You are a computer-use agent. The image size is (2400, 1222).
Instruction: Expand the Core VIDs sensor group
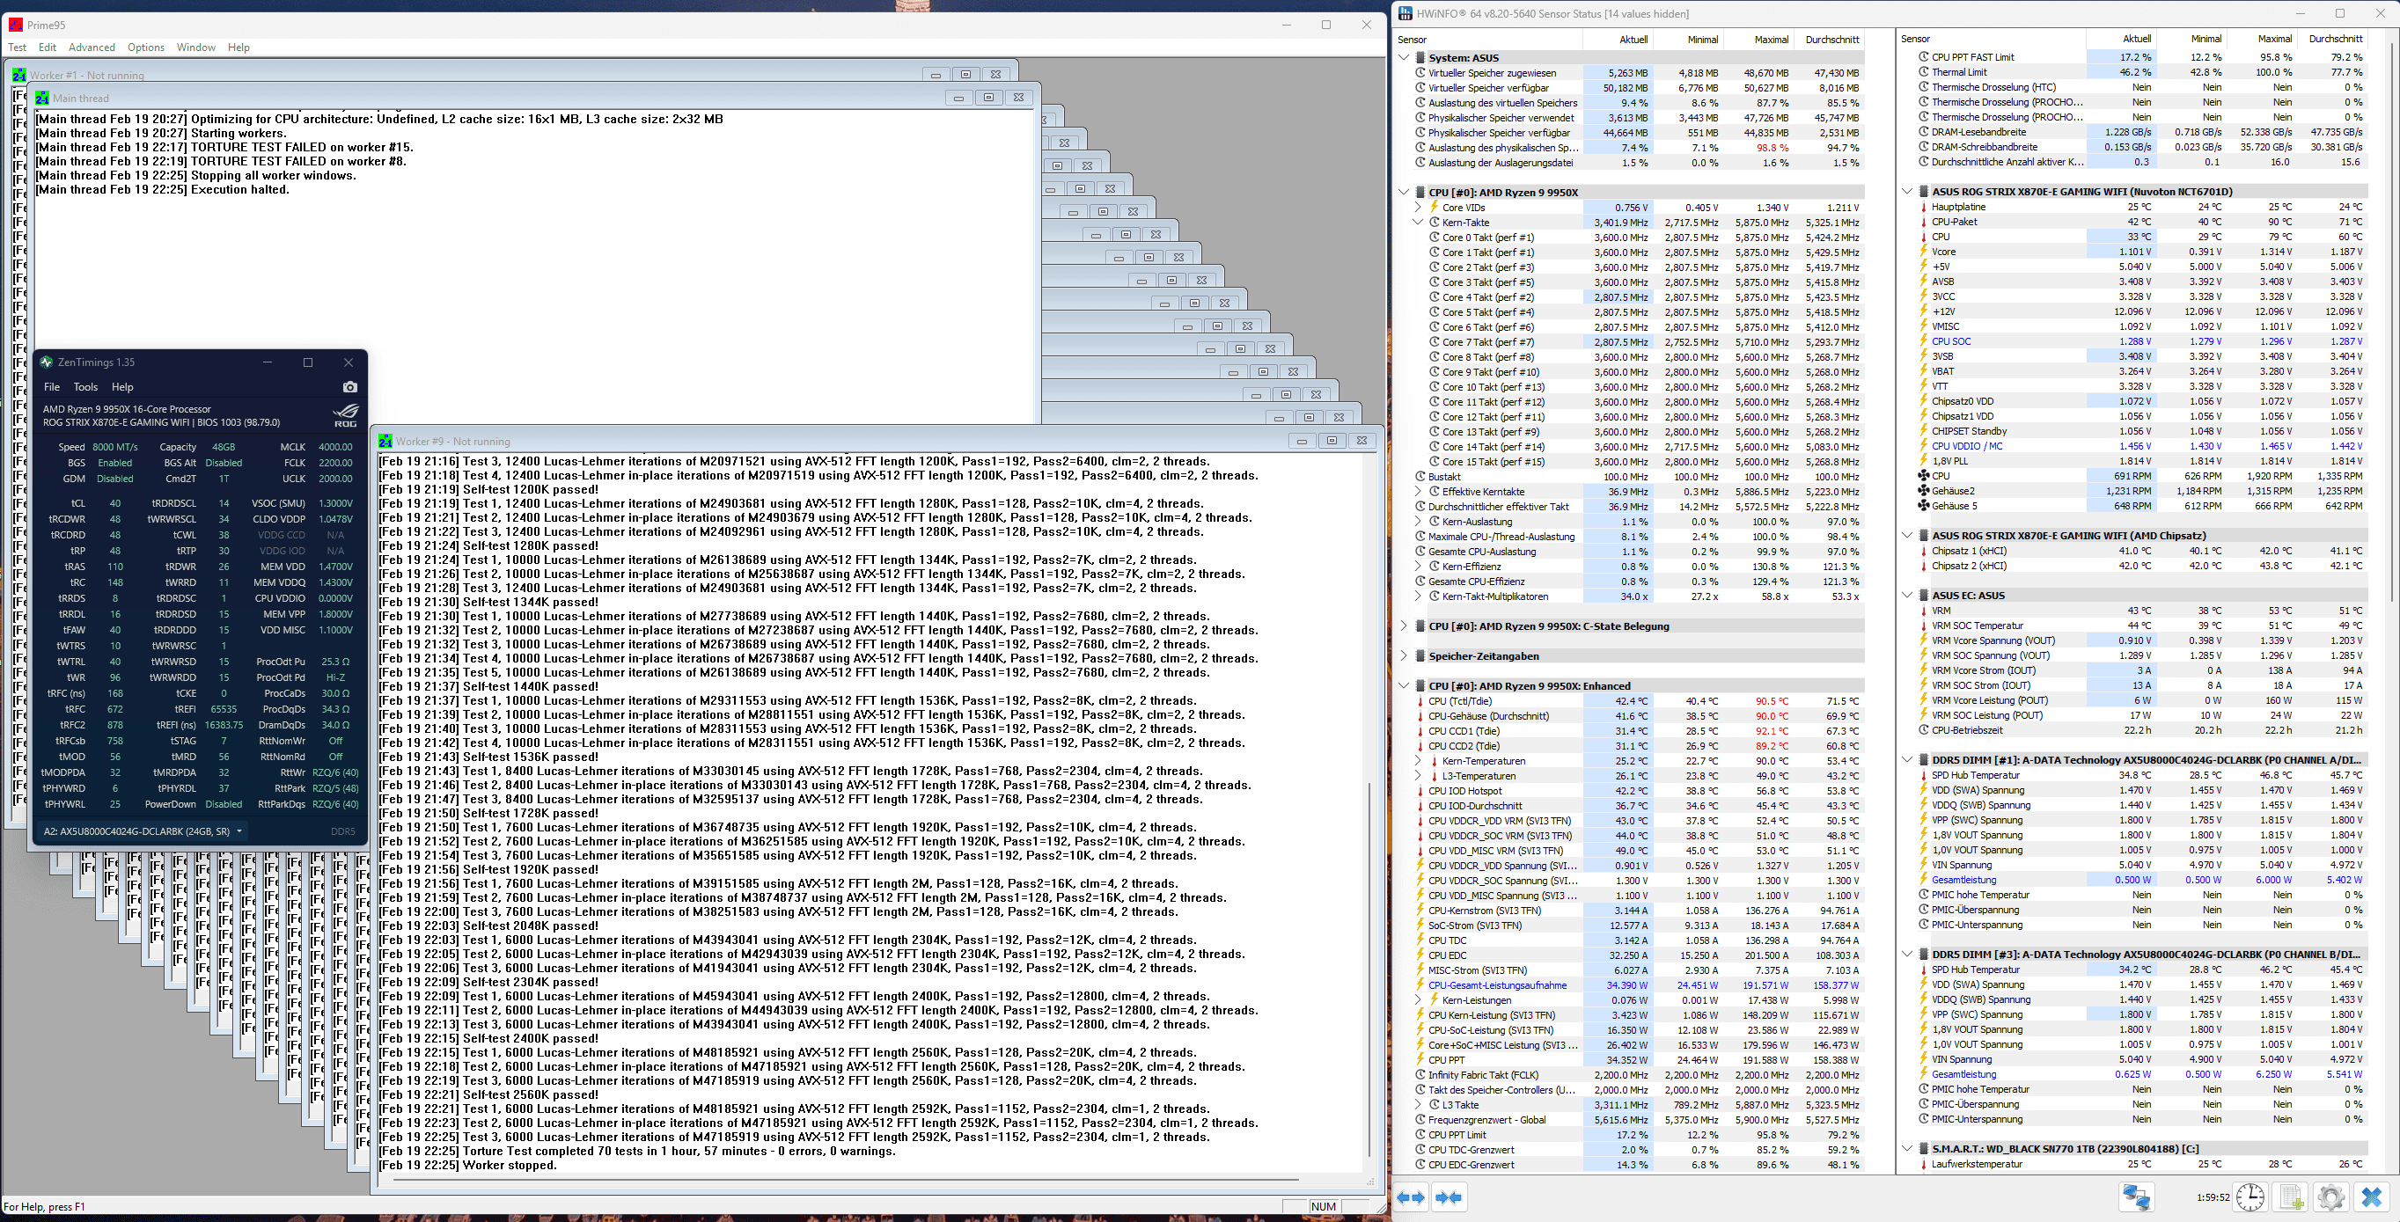click(1418, 208)
